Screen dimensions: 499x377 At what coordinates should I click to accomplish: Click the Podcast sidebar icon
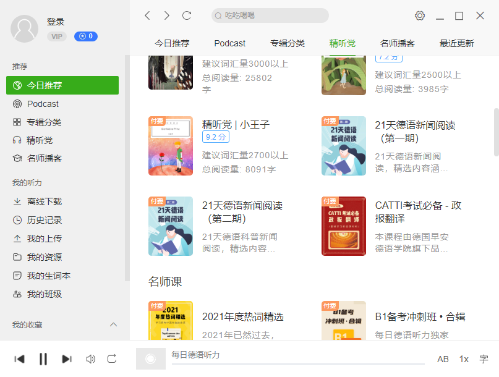coord(17,104)
